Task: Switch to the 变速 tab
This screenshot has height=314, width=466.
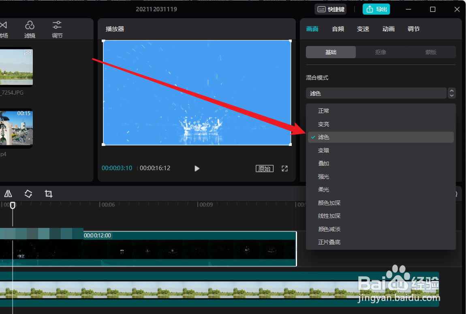Action: pyautogui.click(x=363, y=29)
